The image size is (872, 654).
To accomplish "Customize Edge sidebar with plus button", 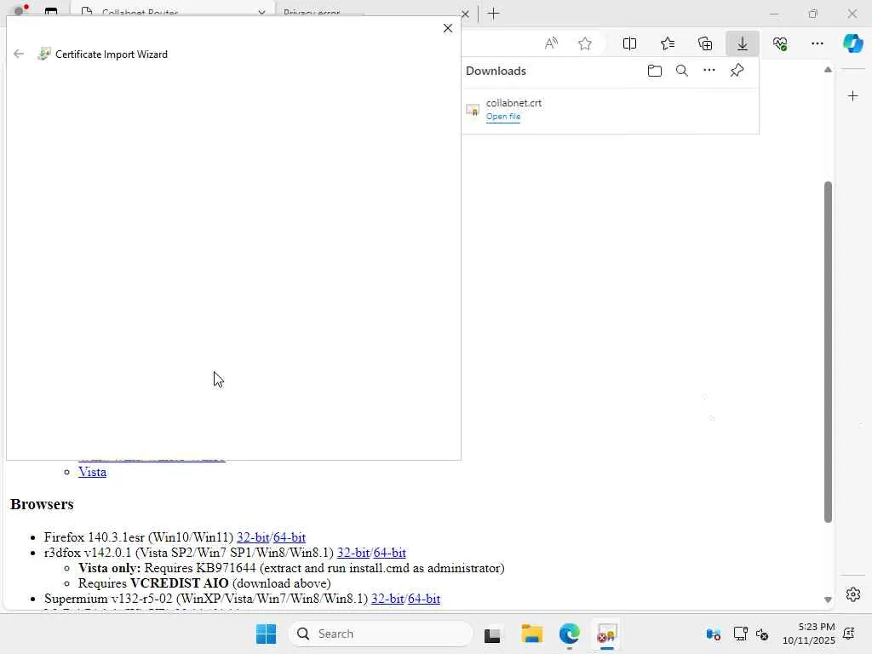I will (852, 96).
